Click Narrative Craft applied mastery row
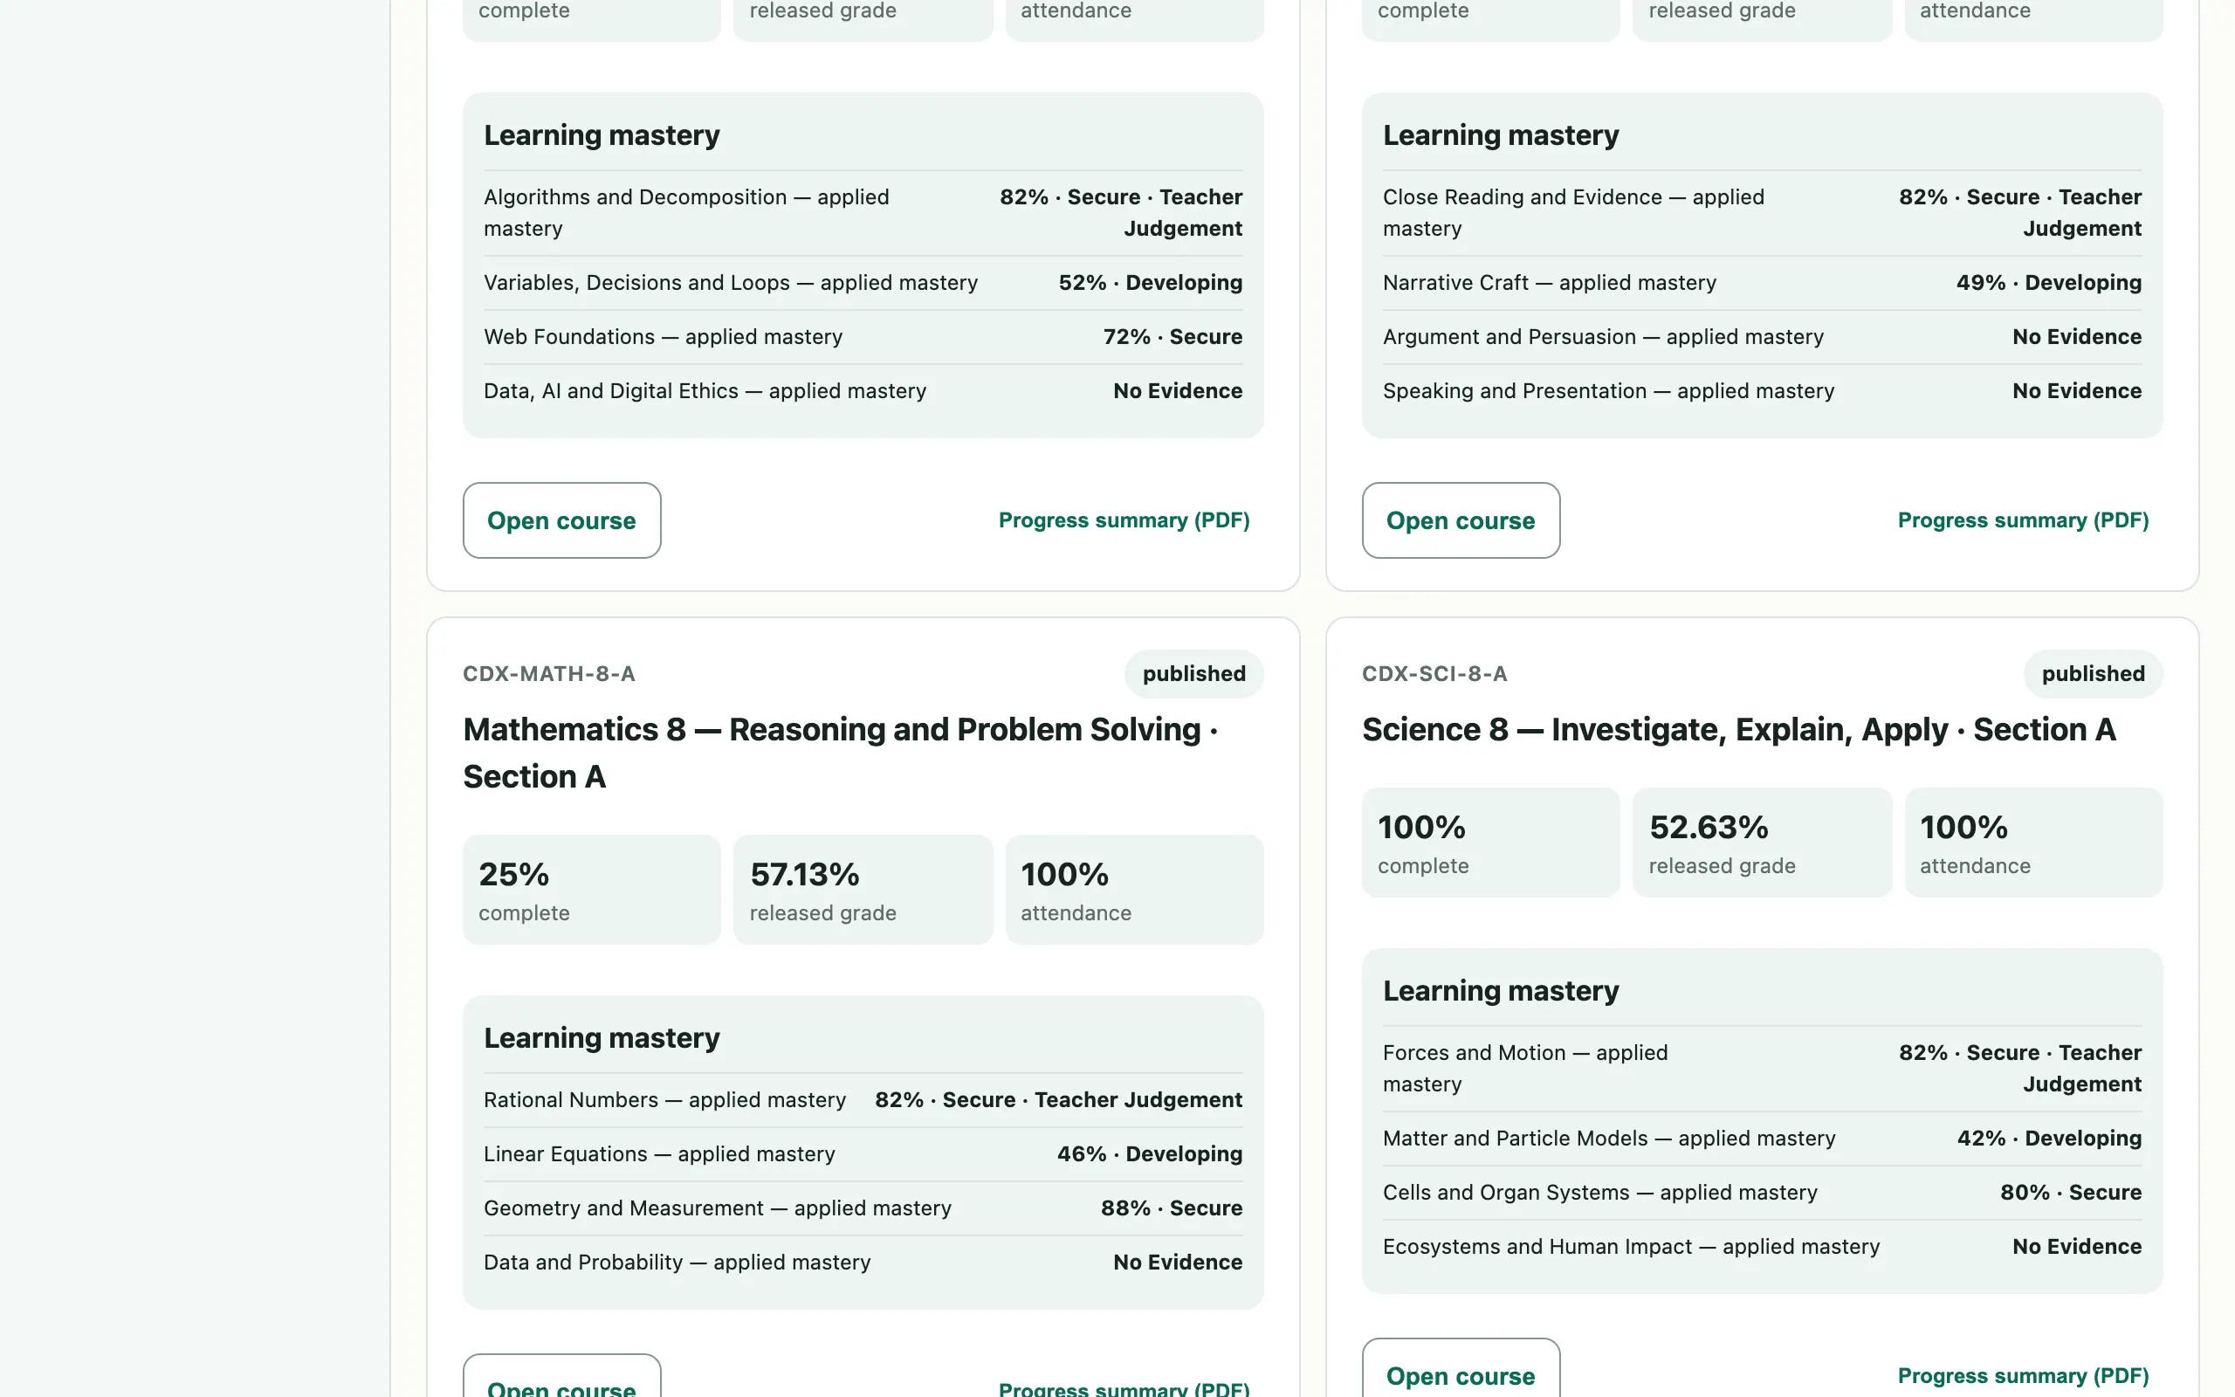Screen dimensions: 2235x1397 coord(1761,283)
